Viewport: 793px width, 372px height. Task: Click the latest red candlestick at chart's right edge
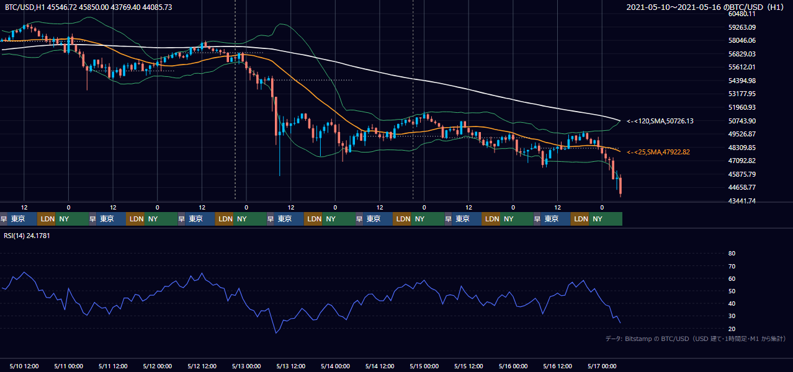coord(621,185)
